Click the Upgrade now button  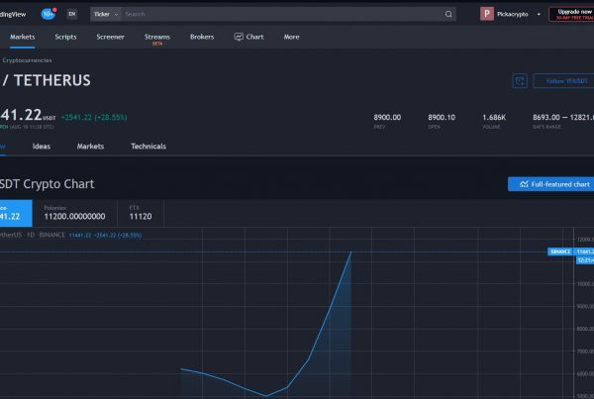pos(571,15)
